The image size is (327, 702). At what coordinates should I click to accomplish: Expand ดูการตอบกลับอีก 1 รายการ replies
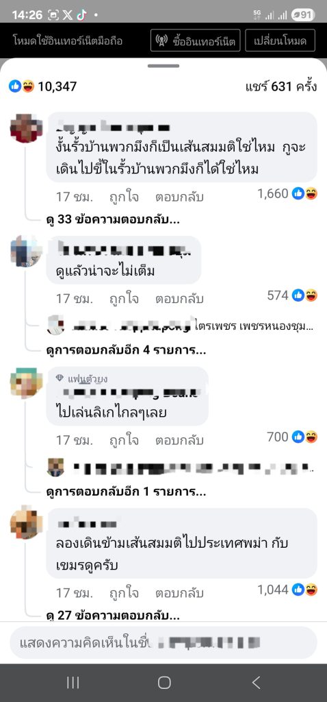[126, 492]
